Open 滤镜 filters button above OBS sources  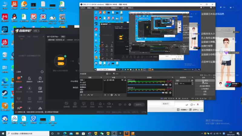click(116, 74)
